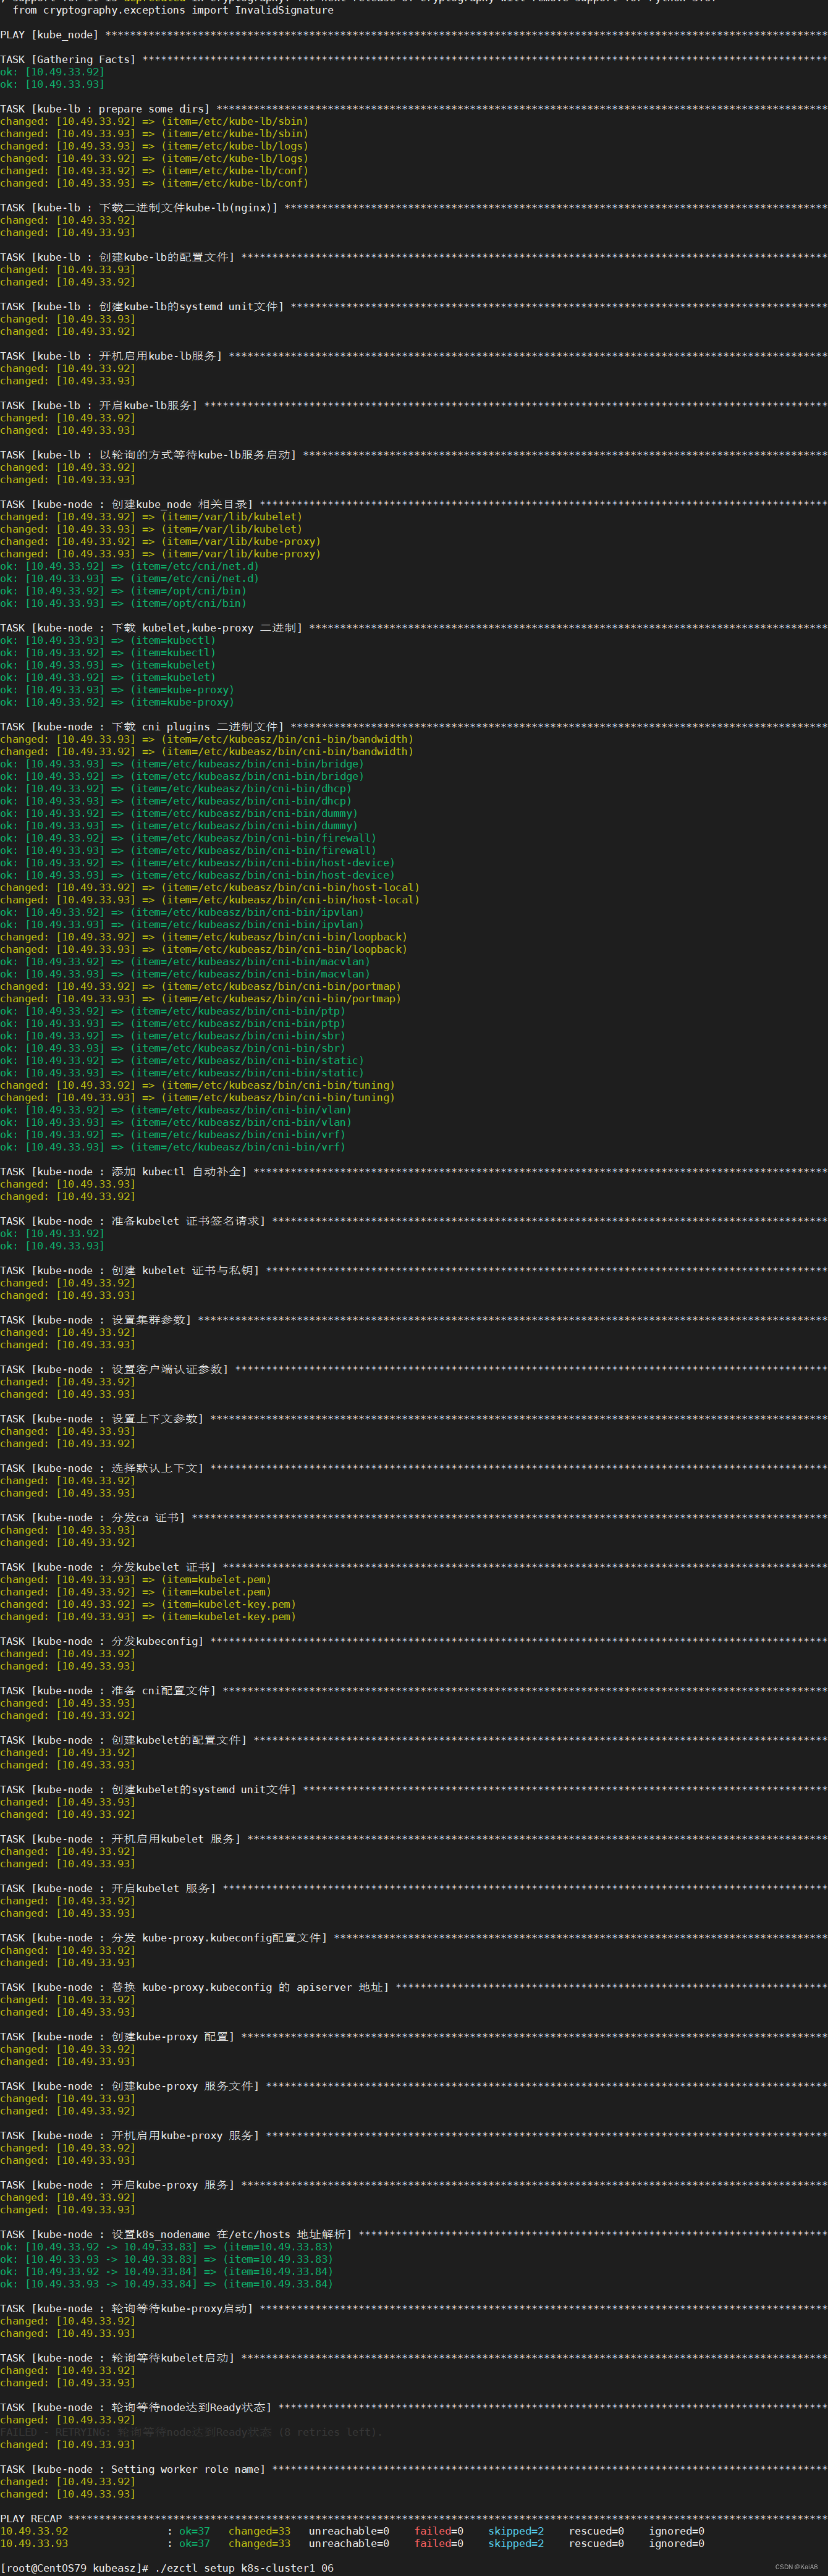Click the './ezctl setup k8s-cluster1 06' prompt line
The height and width of the screenshot is (2576, 828).
click(167, 2568)
